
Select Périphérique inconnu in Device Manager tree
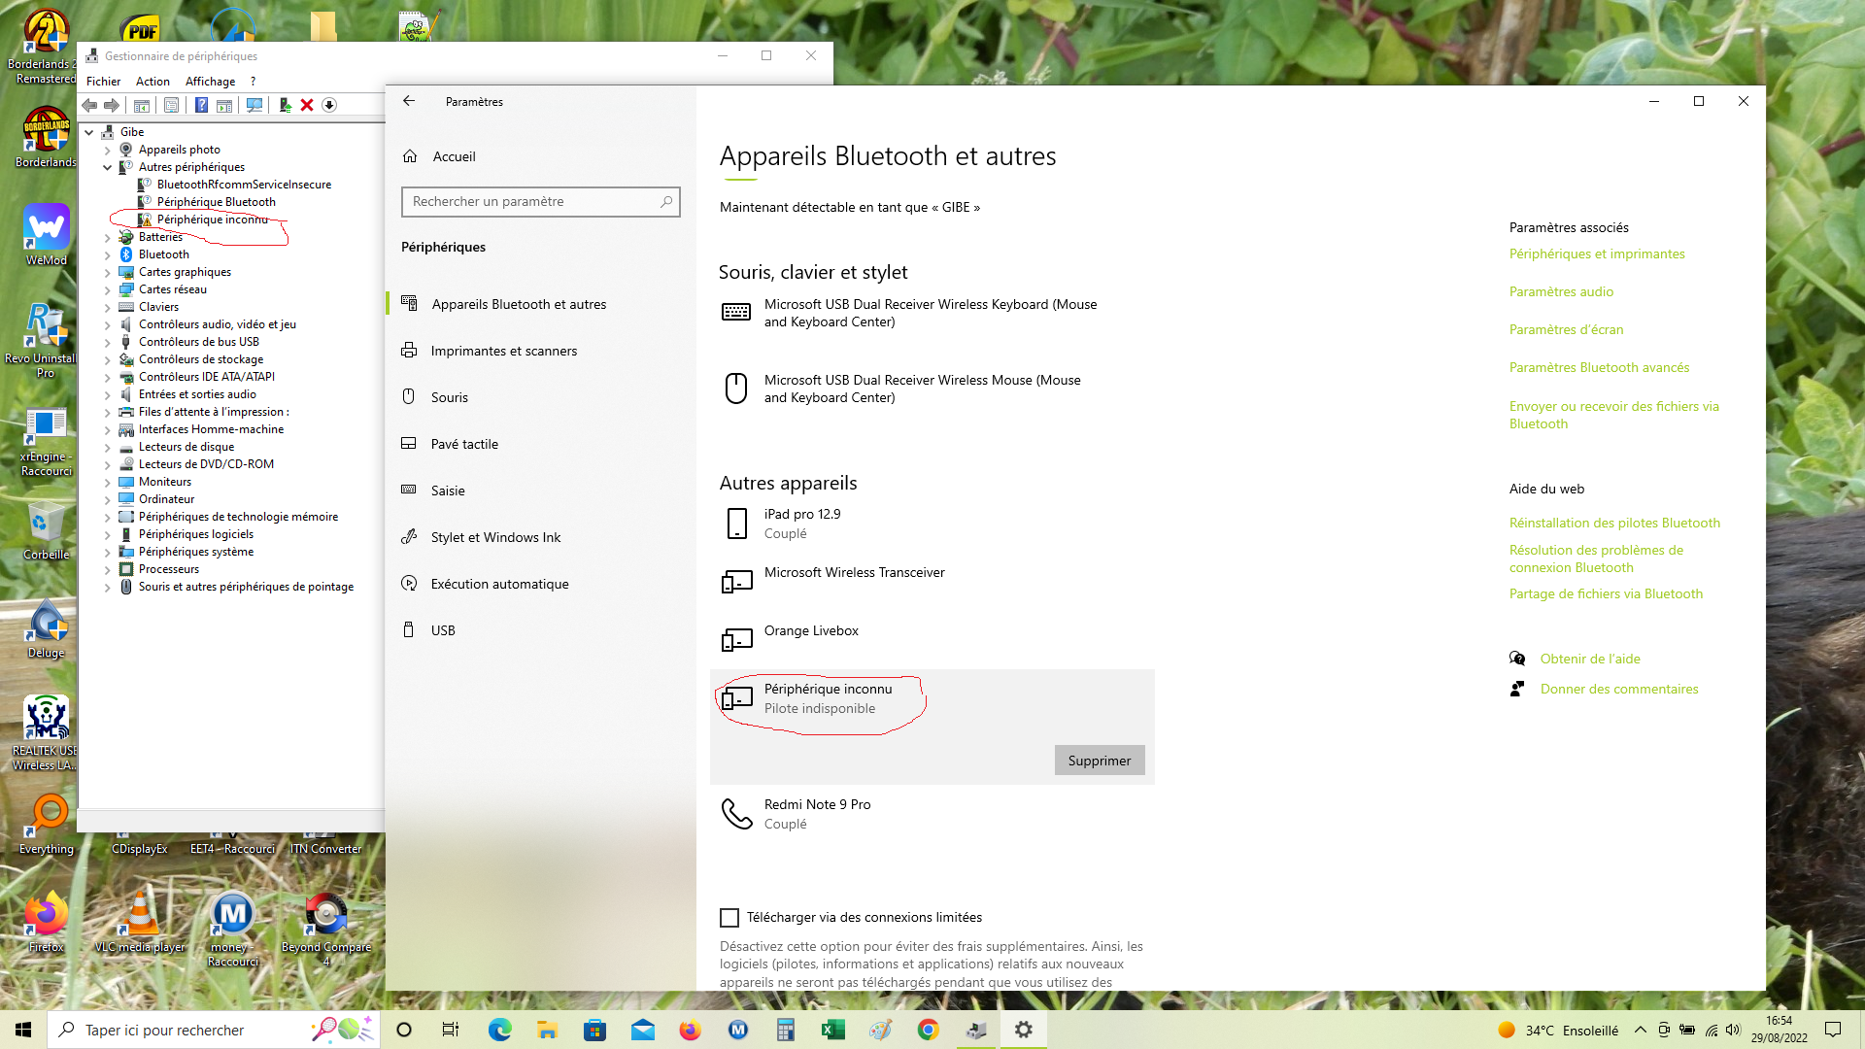pos(212,220)
